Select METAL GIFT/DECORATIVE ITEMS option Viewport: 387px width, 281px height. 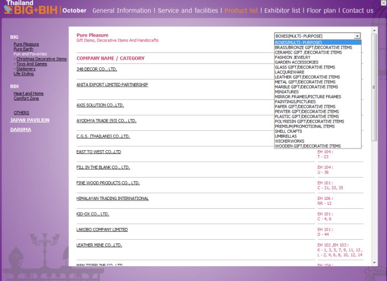(318, 82)
